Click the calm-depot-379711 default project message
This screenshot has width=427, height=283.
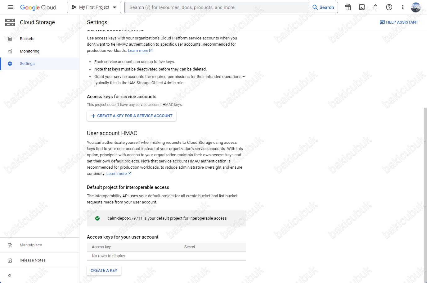click(166, 218)
